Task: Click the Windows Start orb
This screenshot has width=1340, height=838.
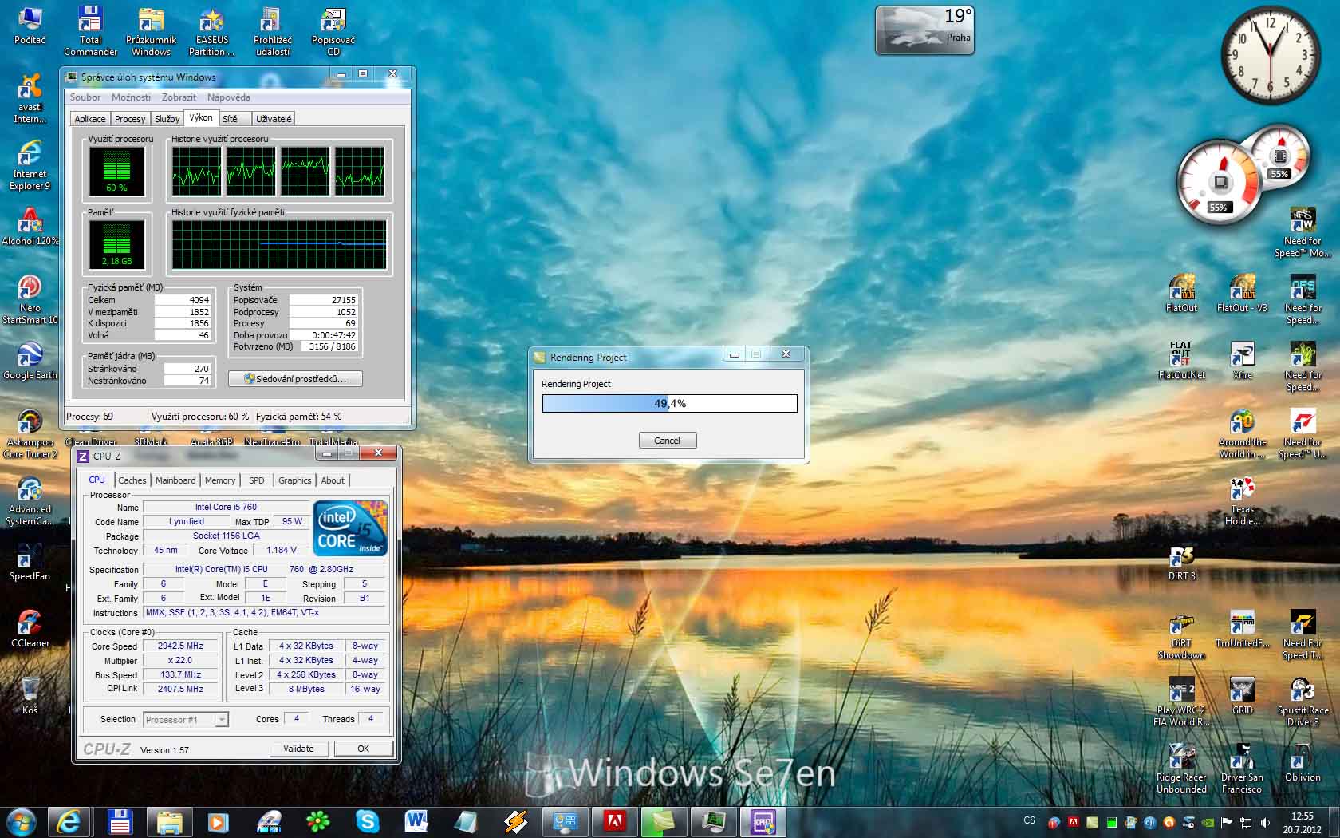Action: tap(21, 820)
